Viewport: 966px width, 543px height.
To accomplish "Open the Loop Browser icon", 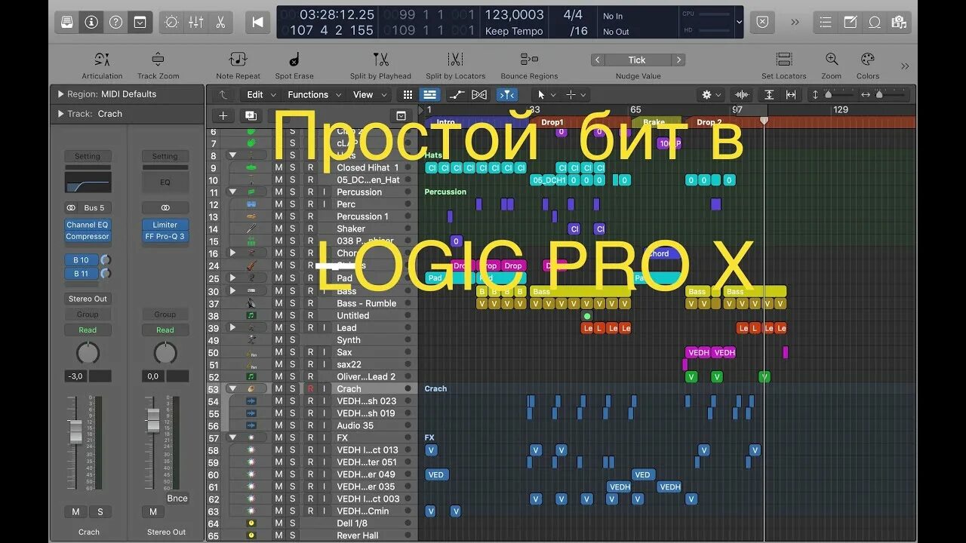I will tap(874, 22).
